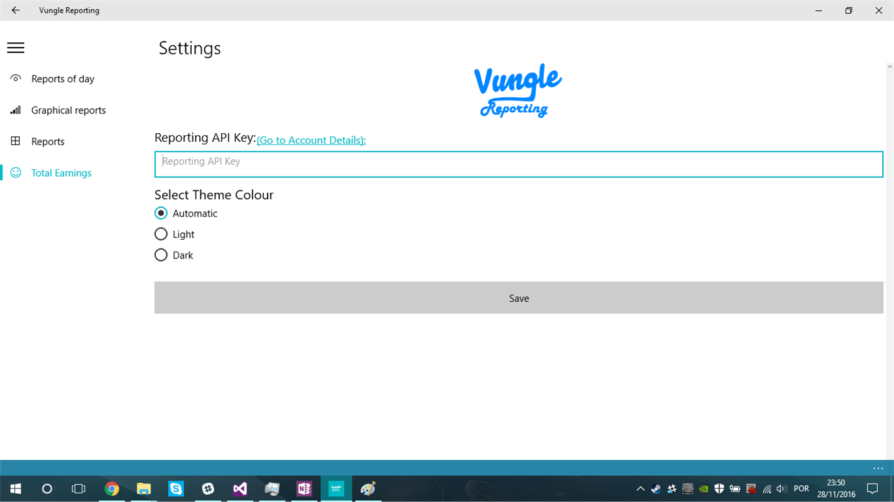Click the NVIDIA tray icon

click(703, 489)
